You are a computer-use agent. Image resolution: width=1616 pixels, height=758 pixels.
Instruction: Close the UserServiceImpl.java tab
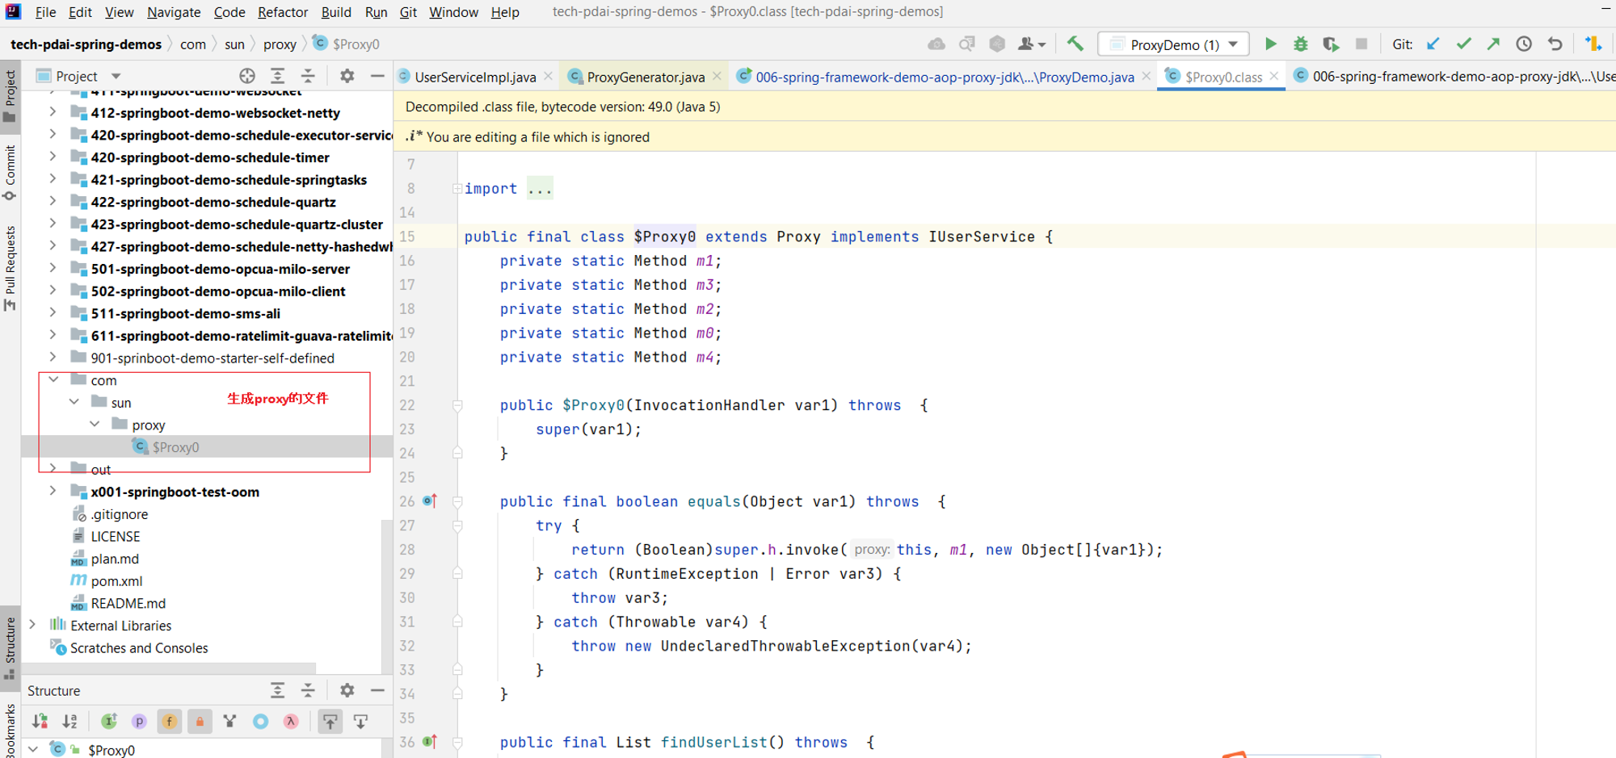pyautogui.click(x=549, y=76)
